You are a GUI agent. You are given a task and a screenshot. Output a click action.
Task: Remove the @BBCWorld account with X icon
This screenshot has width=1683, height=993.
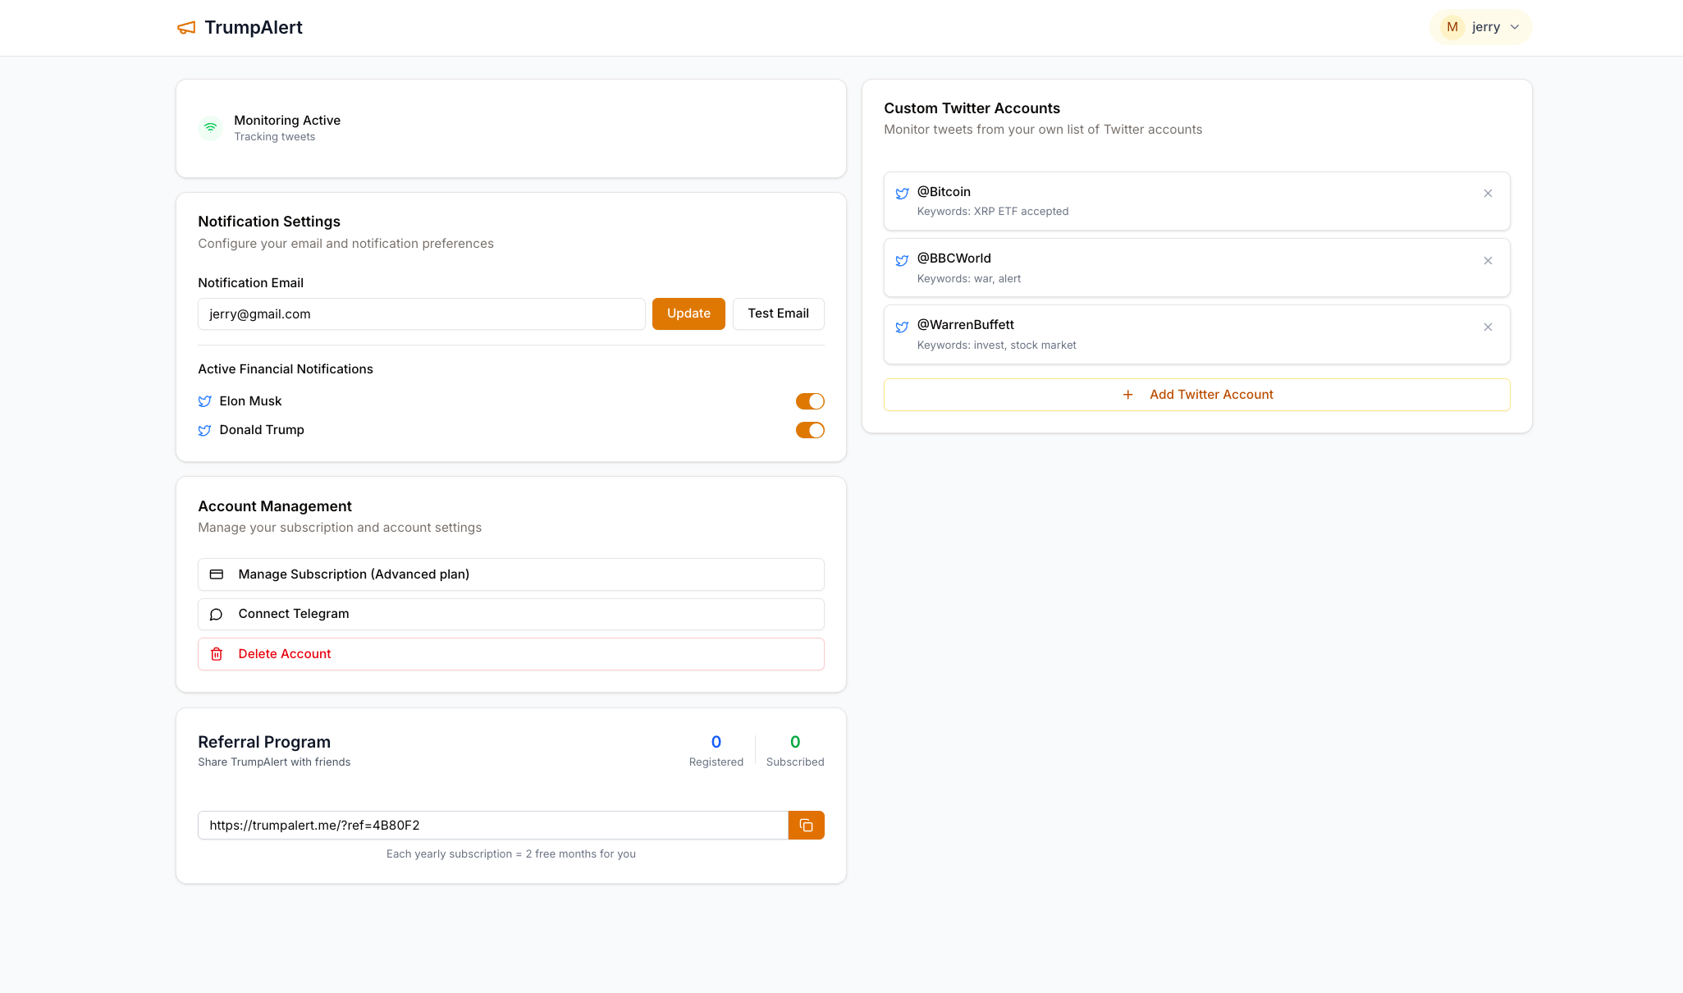tap(1488, 261)
